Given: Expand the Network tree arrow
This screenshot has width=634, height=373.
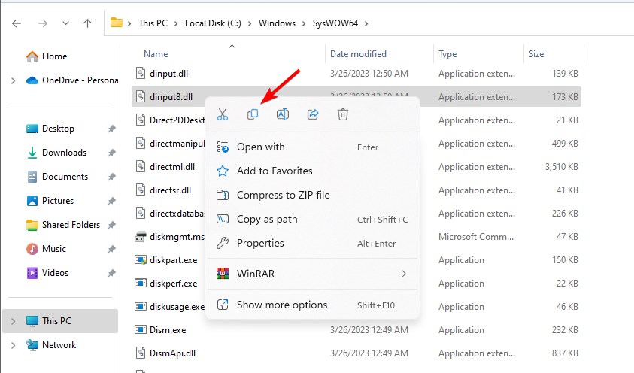Looking at the screenshot, I should click(14, 345).
